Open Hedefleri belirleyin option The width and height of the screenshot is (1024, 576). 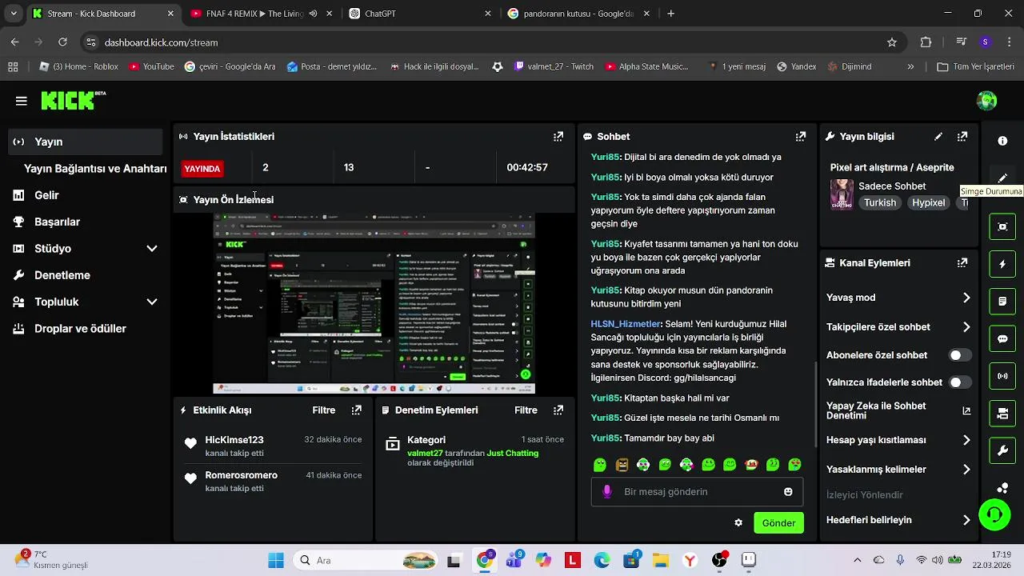[898, 520]
